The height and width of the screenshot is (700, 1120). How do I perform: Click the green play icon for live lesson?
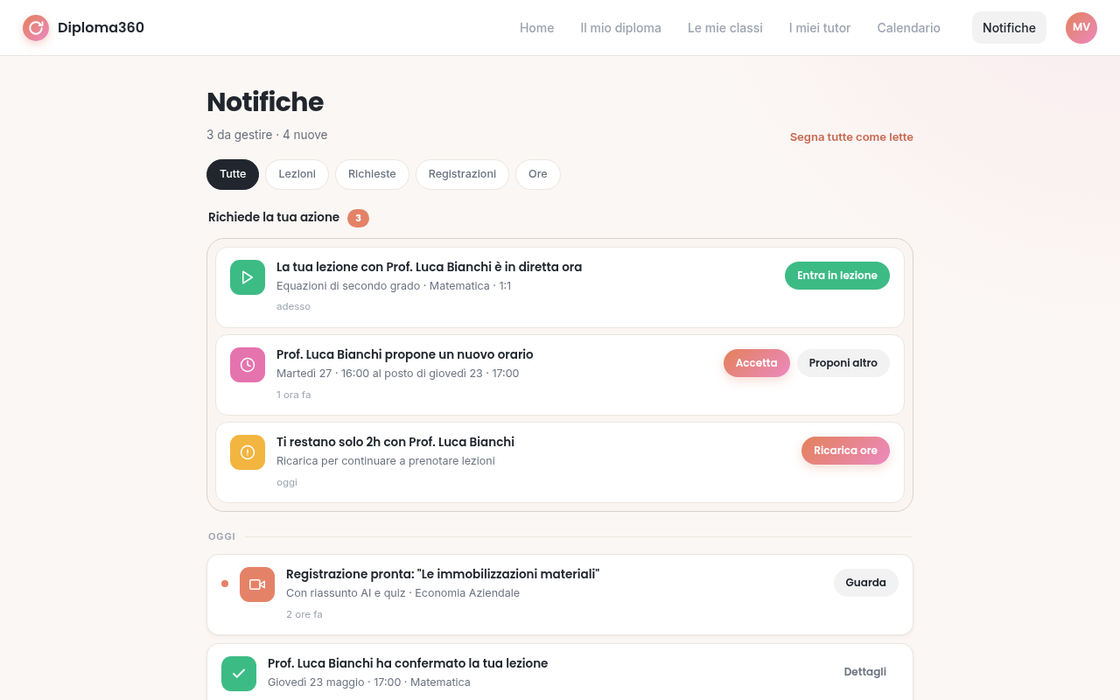248,277
